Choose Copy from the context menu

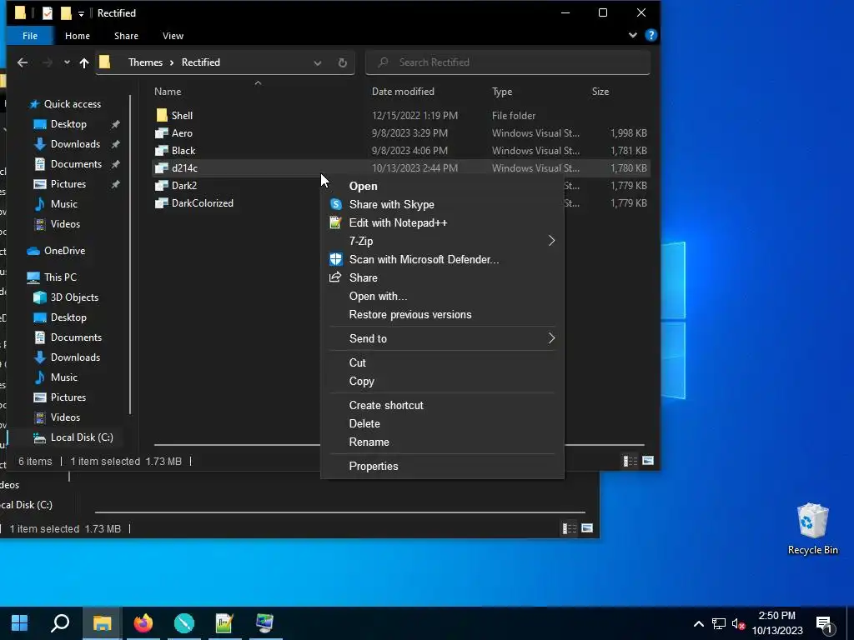442,382
